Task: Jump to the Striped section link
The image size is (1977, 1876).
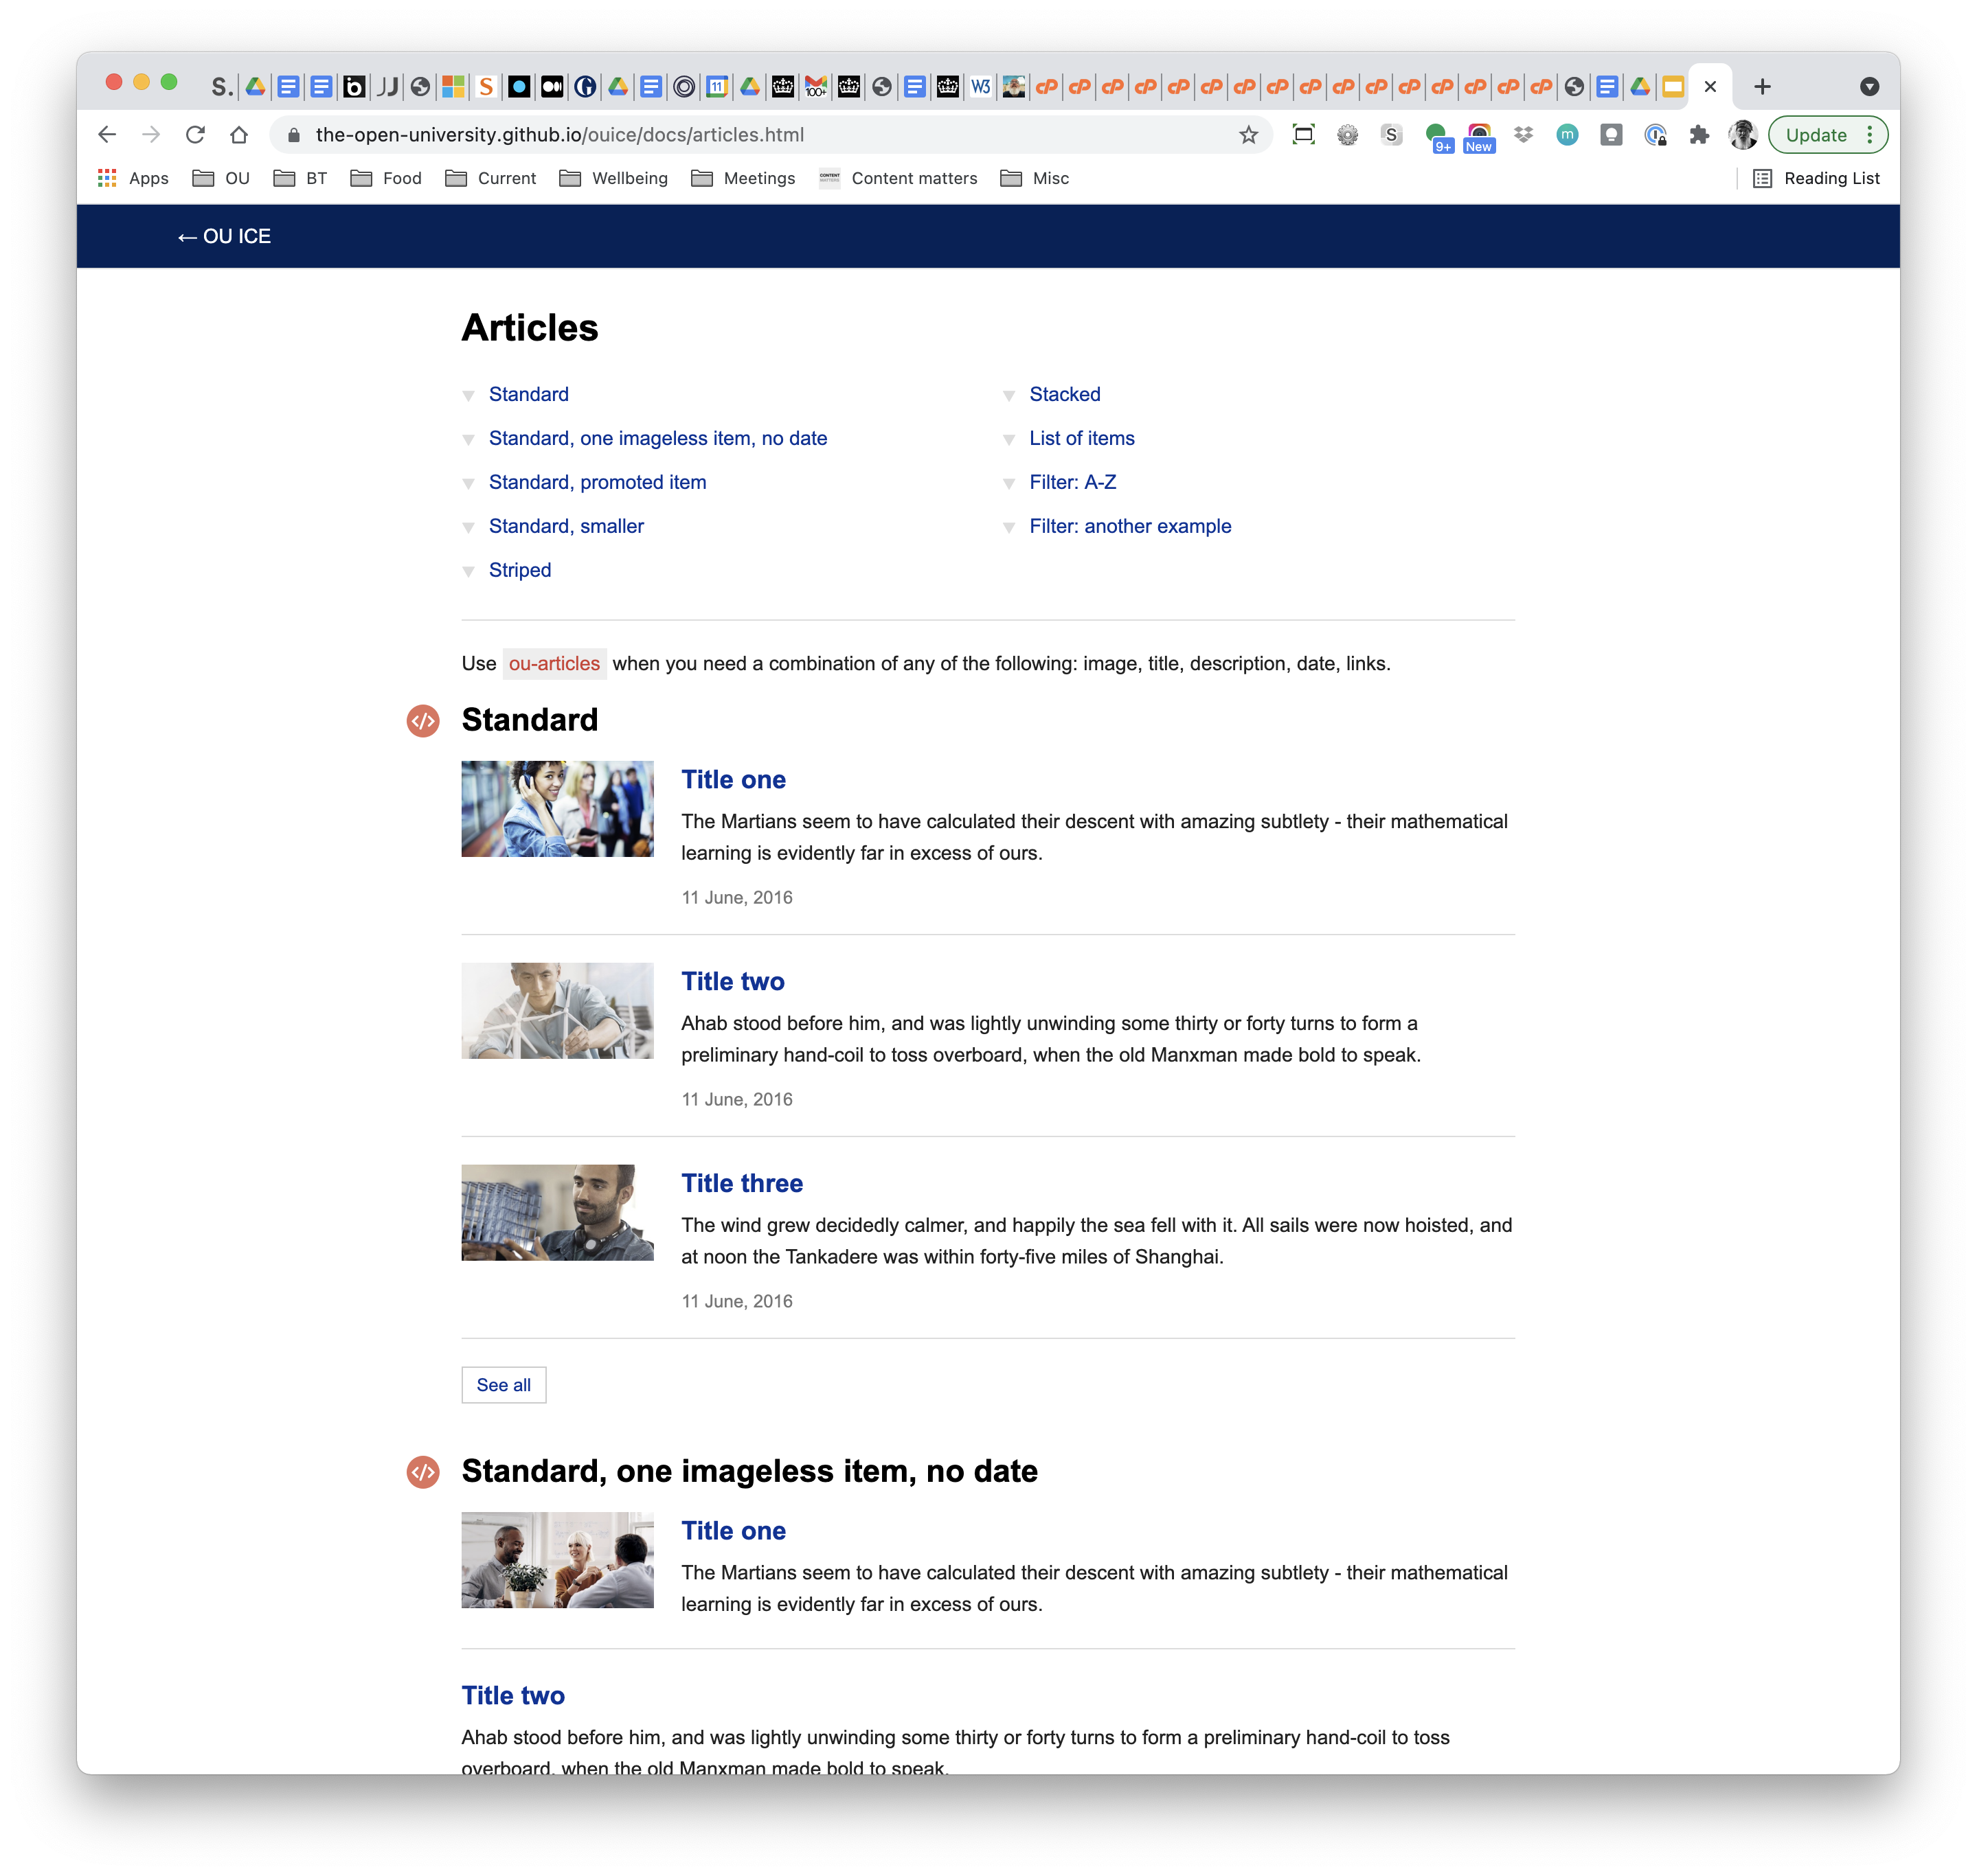Action: pos(519,570)
